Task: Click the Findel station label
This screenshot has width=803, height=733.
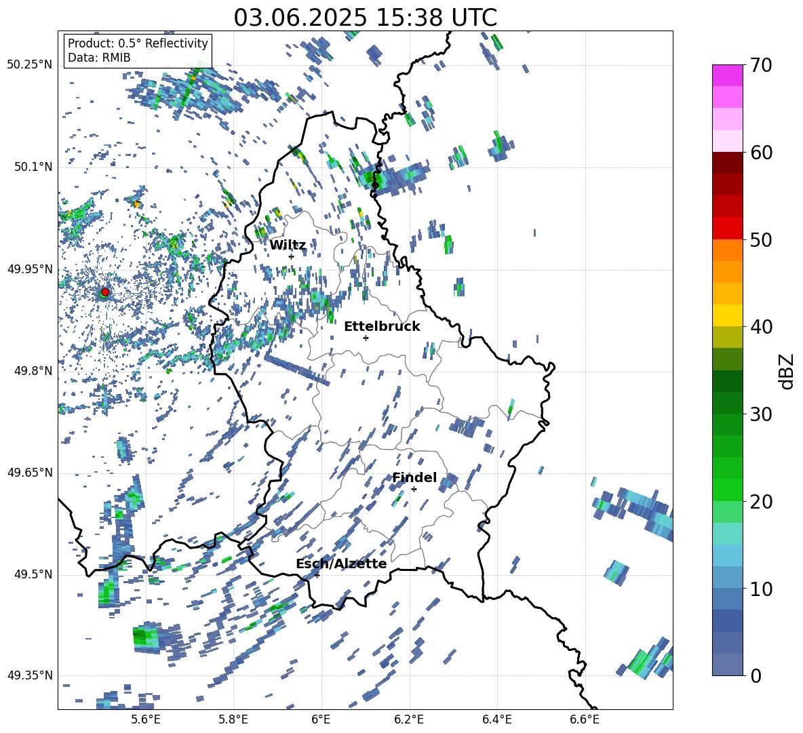Action: (414, 477)
